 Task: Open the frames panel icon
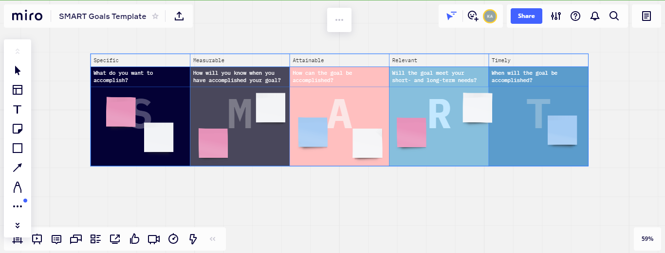coord(18,239)
